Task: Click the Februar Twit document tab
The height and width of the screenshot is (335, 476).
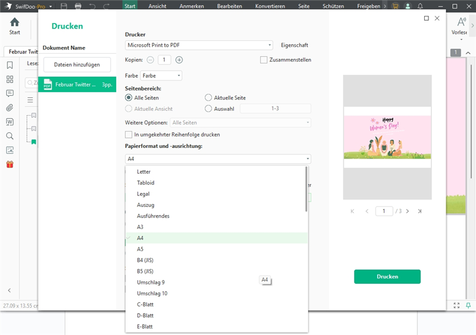Action: pos(21,52)
